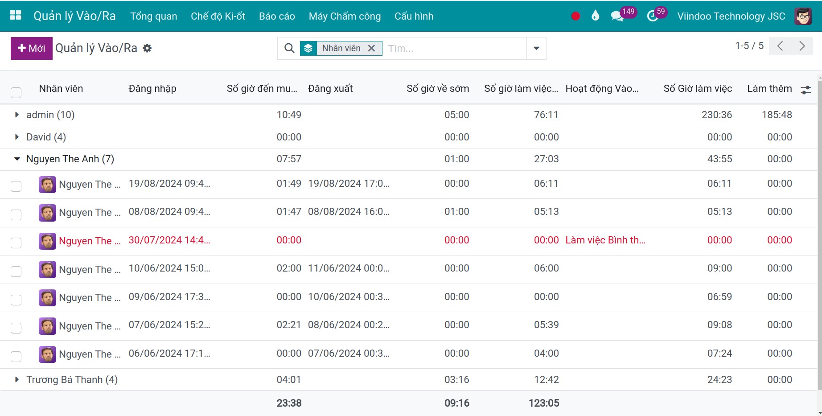Viewport: 822px width, 416px height.
Task: Click the 1-5 / 5 pager counter
Action: point(749,45)
